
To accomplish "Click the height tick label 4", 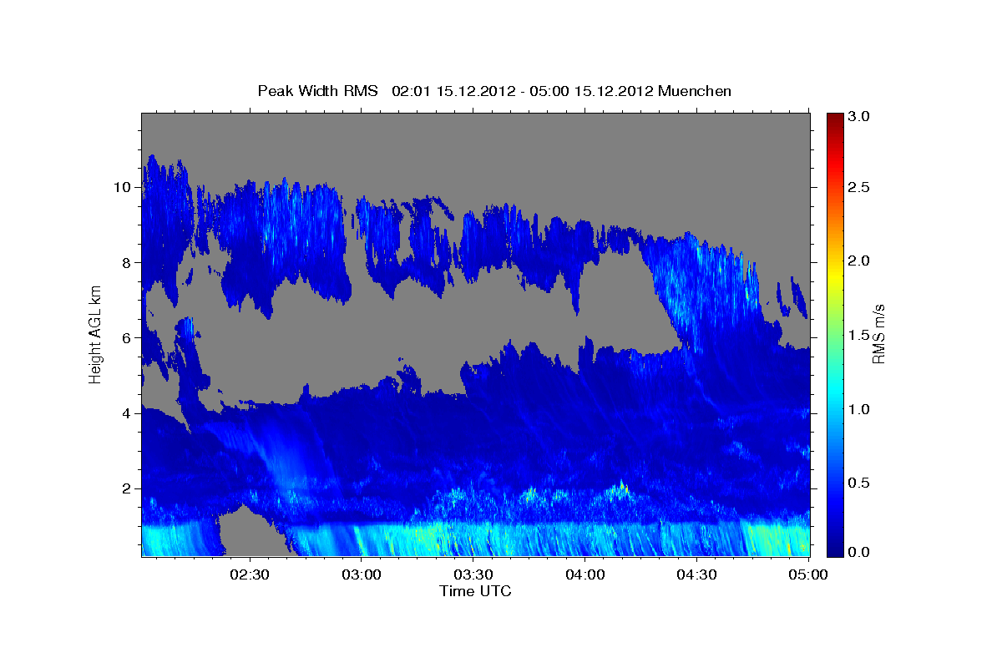I will 126,412.
